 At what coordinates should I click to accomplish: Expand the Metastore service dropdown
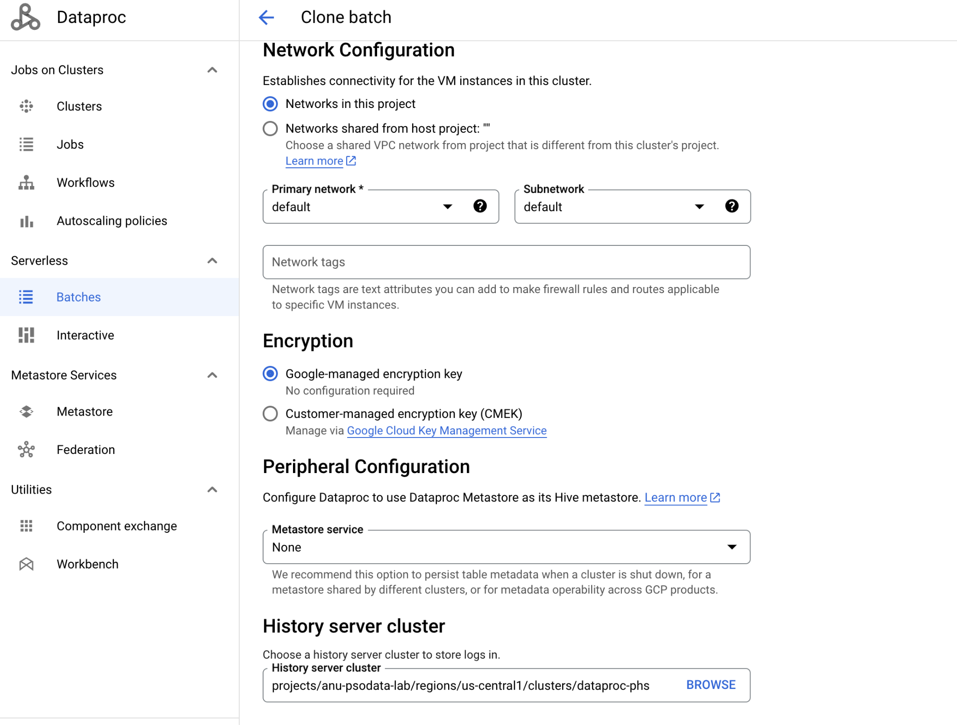[x=732, y=546]
